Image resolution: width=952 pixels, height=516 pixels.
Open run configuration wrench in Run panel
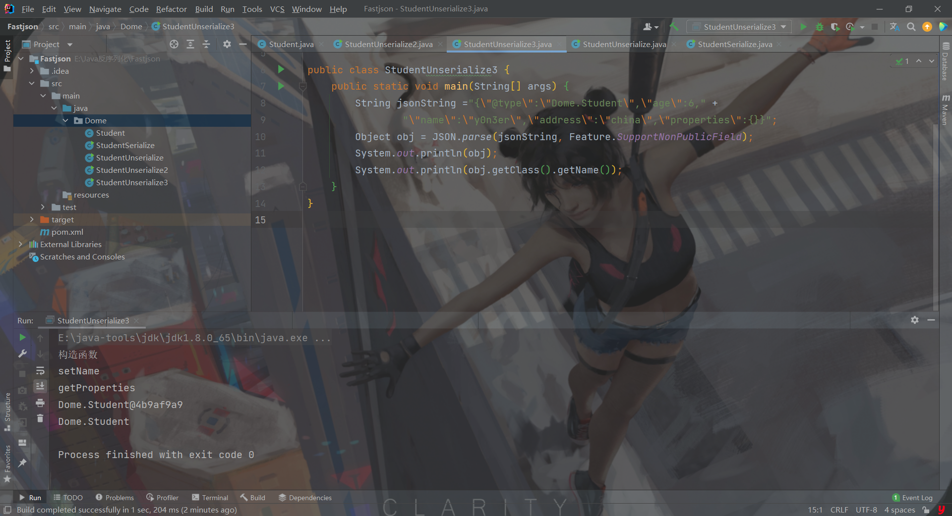22,354
